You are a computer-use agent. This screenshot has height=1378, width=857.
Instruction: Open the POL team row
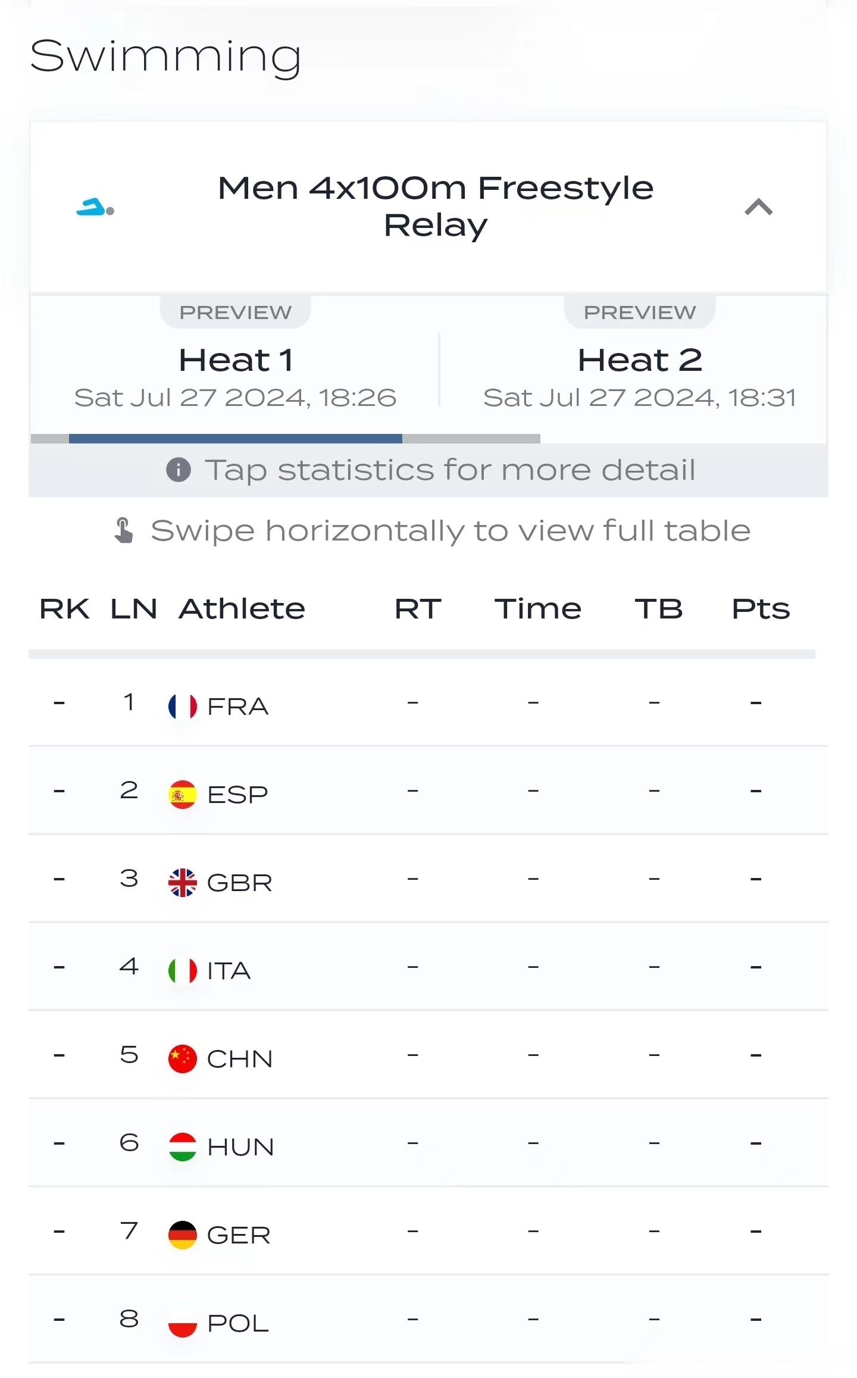pos(428,1320)
